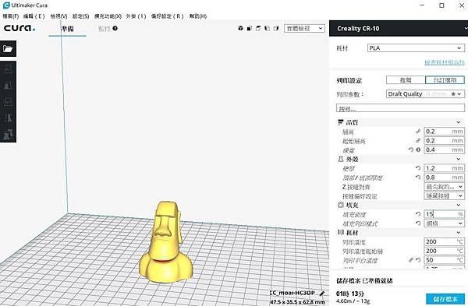Switch camera to top view icon
The width and height of the screenshot is (468, 306).
coord(258,28)
